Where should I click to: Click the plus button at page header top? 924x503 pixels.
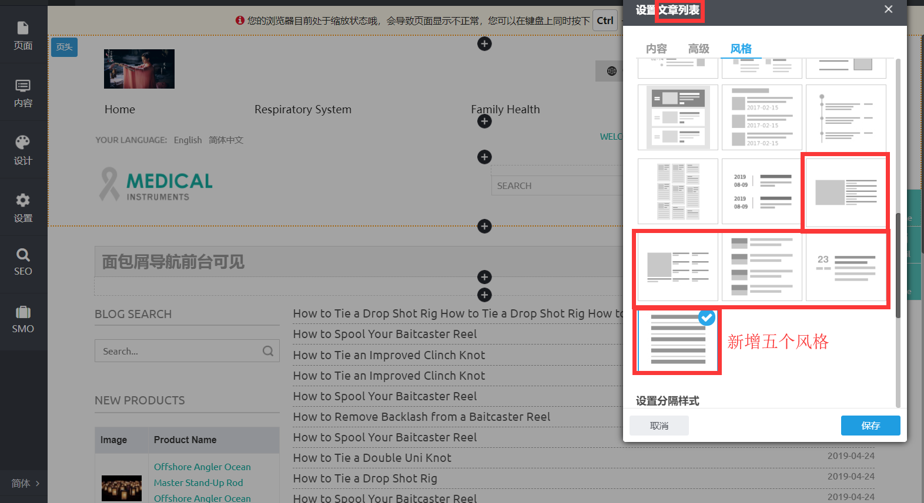point(484,44)
